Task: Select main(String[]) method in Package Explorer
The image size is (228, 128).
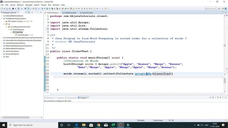Action: coord(24,35)
